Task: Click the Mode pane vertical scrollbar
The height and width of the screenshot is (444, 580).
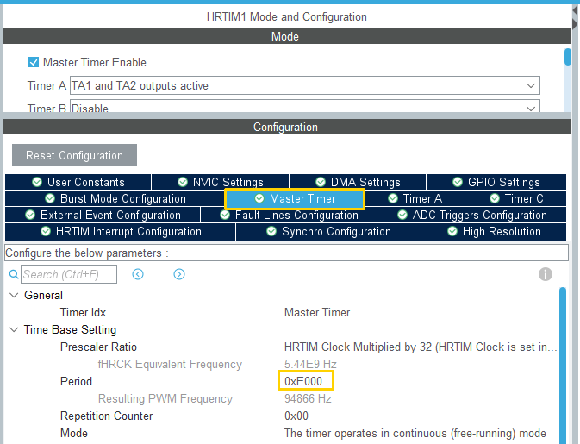Action: pos(568,57)
